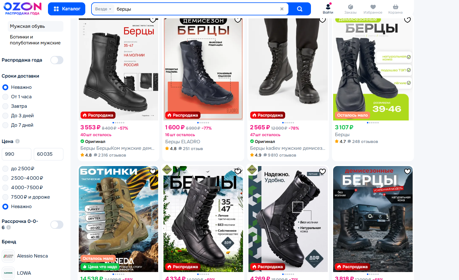This screenshot has width=459, height=280.
Task: Click the info icon next to Цена
Action: (x=17, y=141)
